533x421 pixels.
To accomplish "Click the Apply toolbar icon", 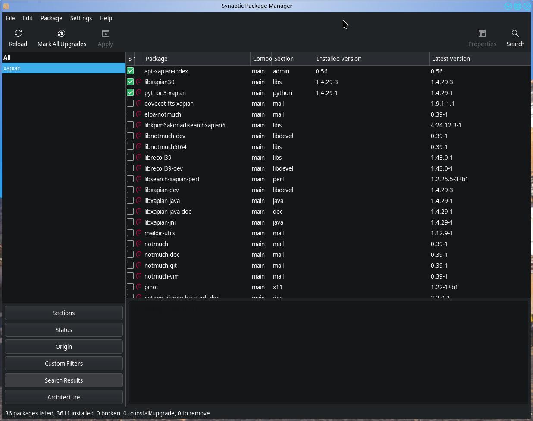I will 105,34.
